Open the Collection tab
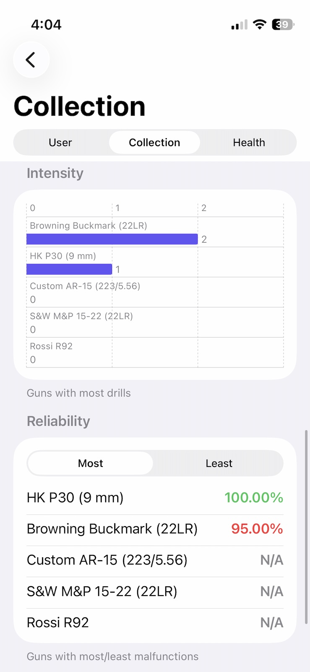The width and height of the screenshot is (310, 672). 154,142
